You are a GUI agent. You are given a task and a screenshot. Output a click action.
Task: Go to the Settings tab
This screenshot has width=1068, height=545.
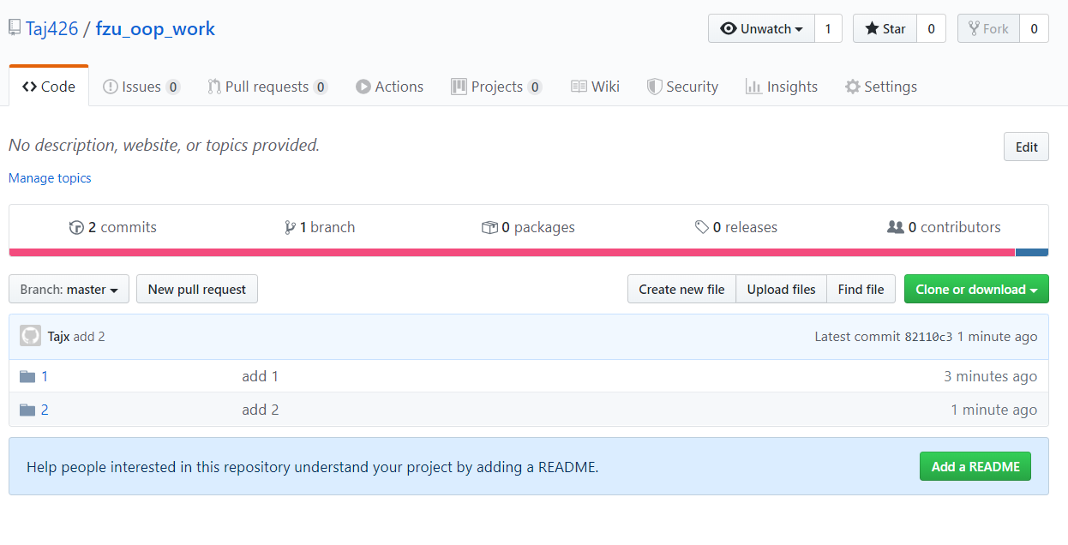pyautogui.click(x=880, y=87)
